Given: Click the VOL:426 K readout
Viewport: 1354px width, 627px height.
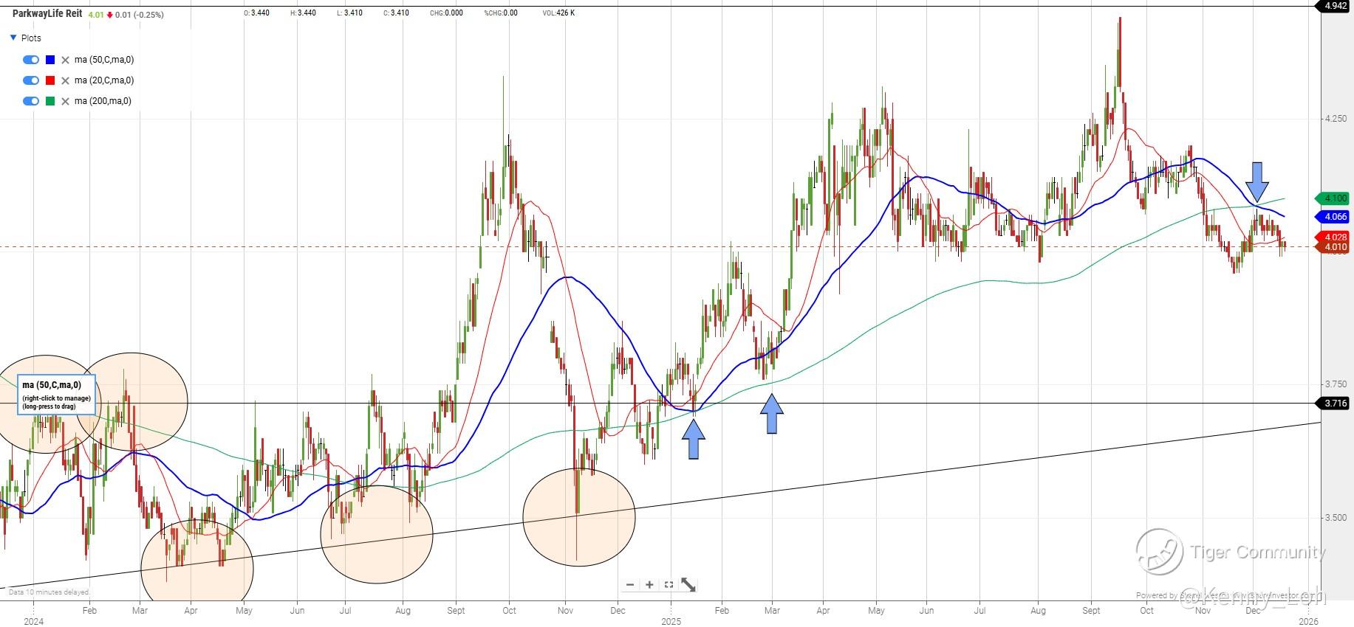Looking at the screenshot, I should 558,13.
